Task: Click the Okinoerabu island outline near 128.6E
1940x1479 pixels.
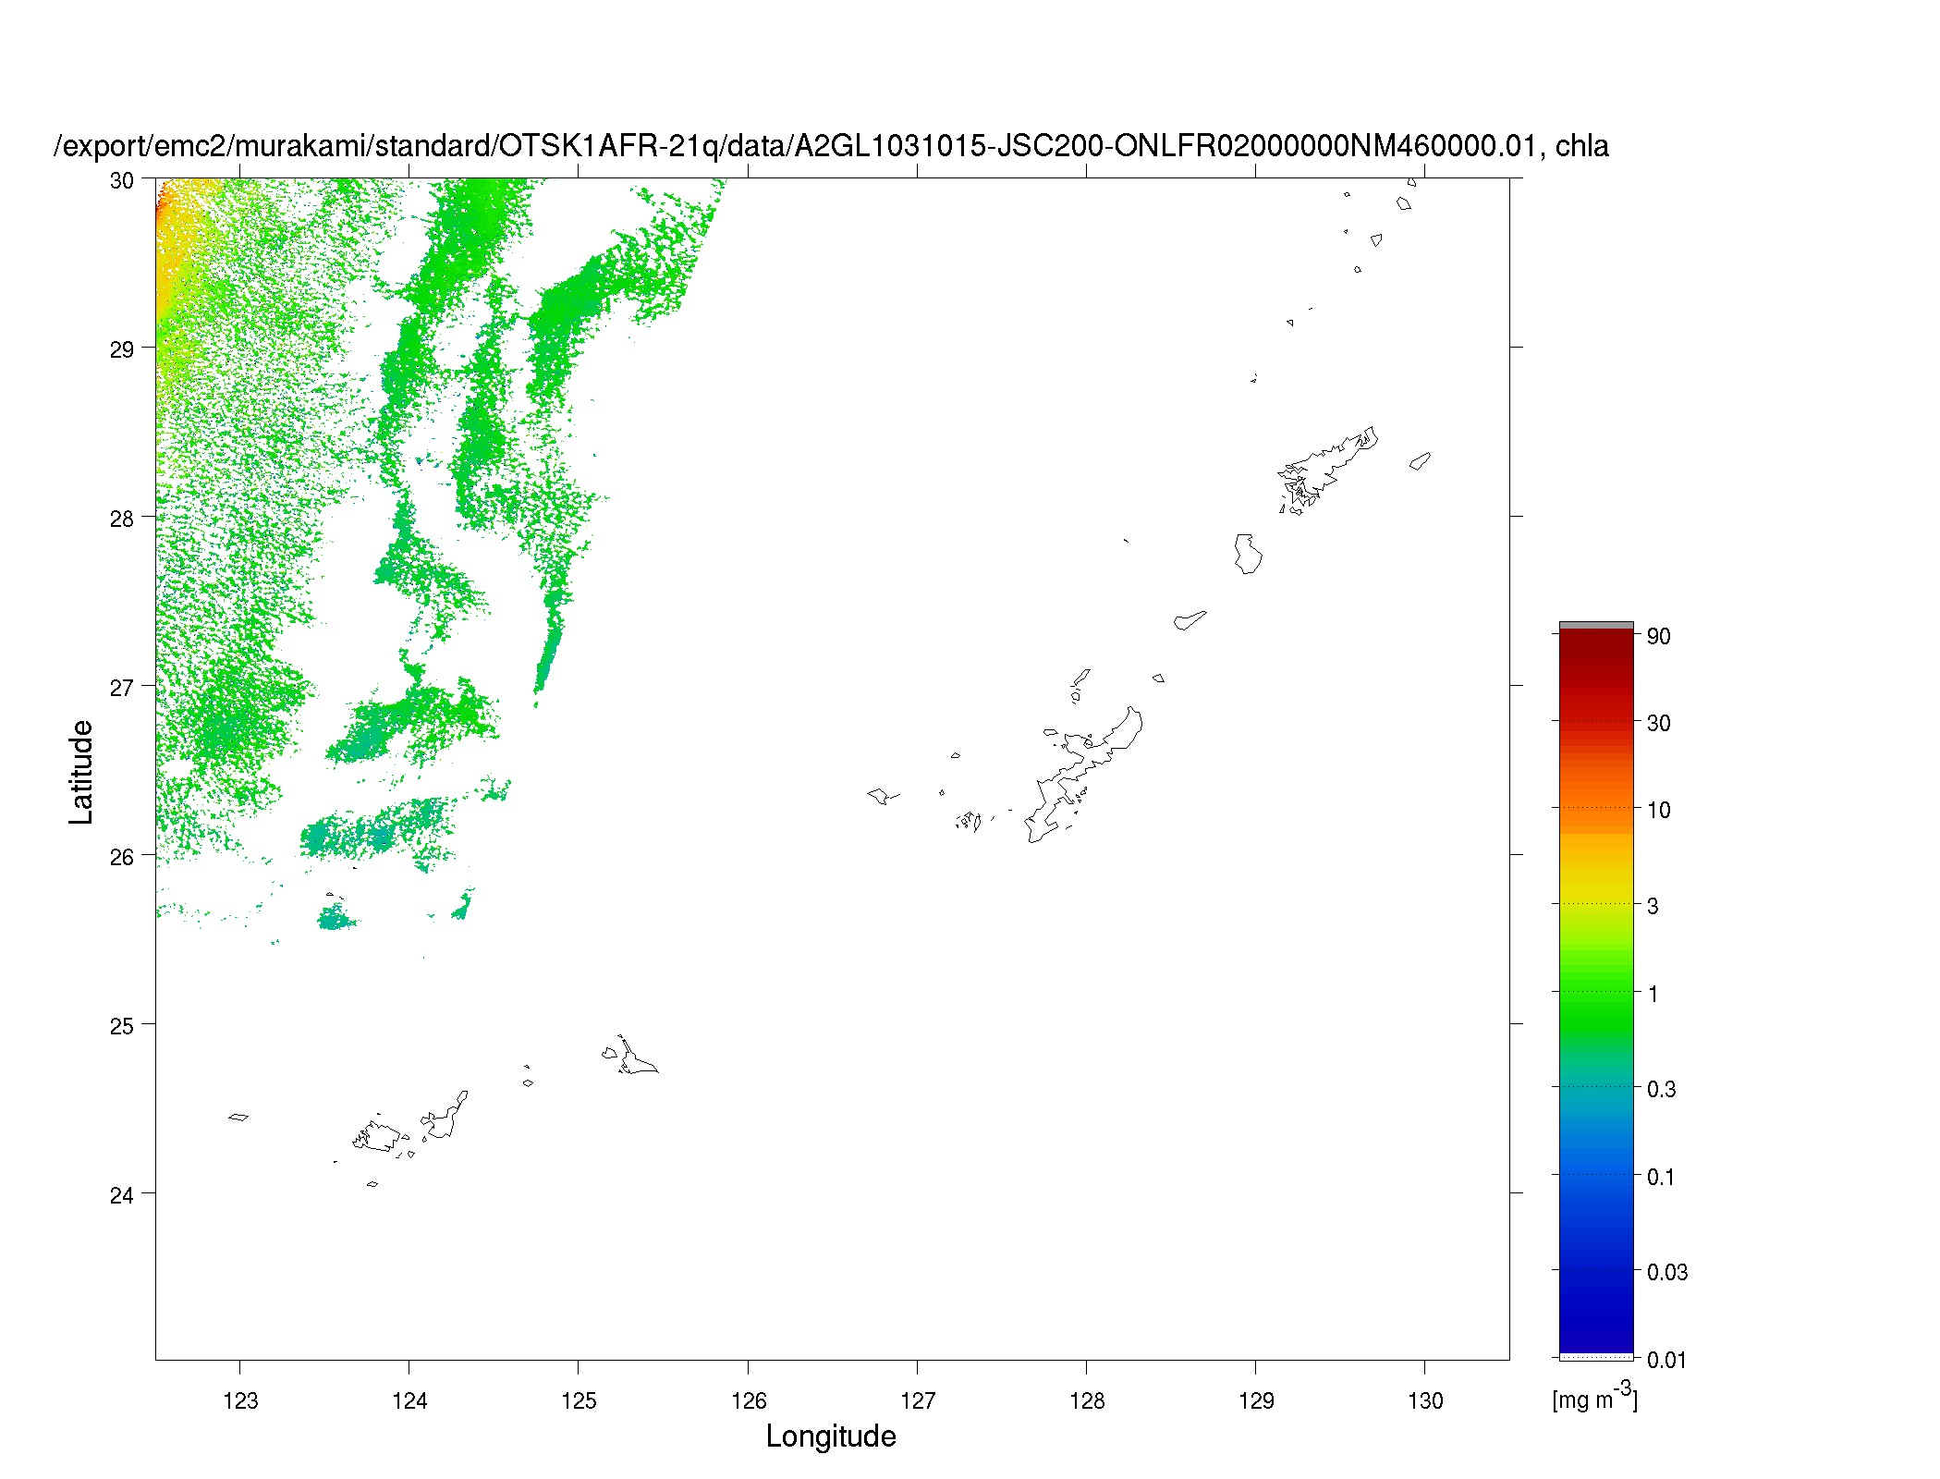Action: 1190,620
